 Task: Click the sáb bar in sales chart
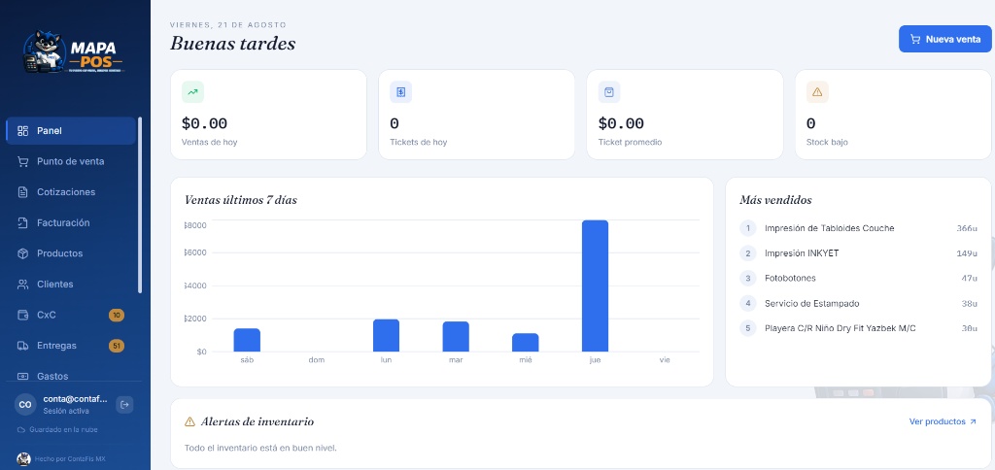click(247, 340)
